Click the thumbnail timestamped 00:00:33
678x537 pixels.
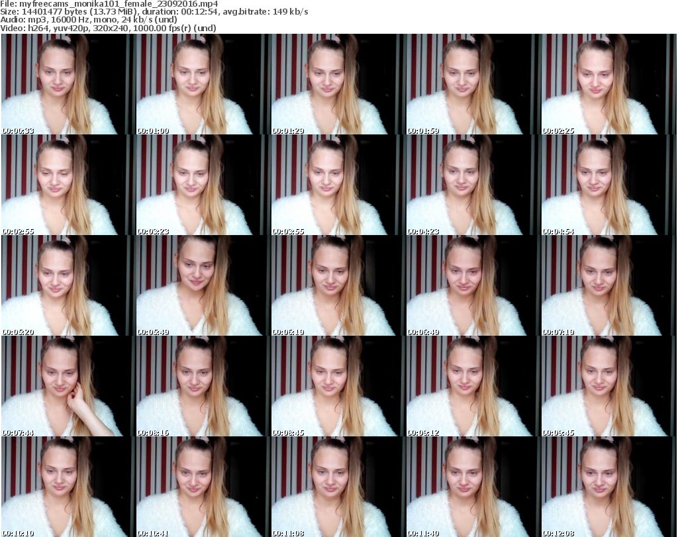68,84
